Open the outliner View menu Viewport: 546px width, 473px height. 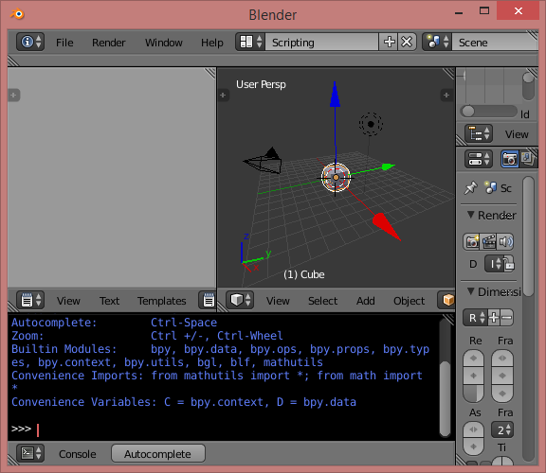[517, 134]
